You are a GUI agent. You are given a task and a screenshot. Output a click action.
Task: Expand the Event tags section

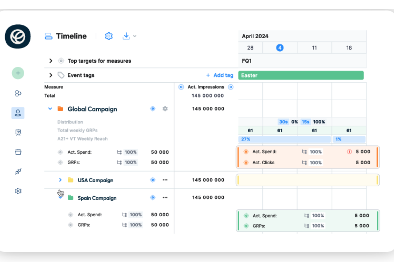(51, 75)
